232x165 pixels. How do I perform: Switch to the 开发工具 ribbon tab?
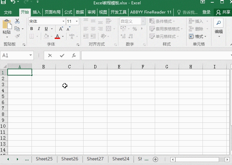119,12
